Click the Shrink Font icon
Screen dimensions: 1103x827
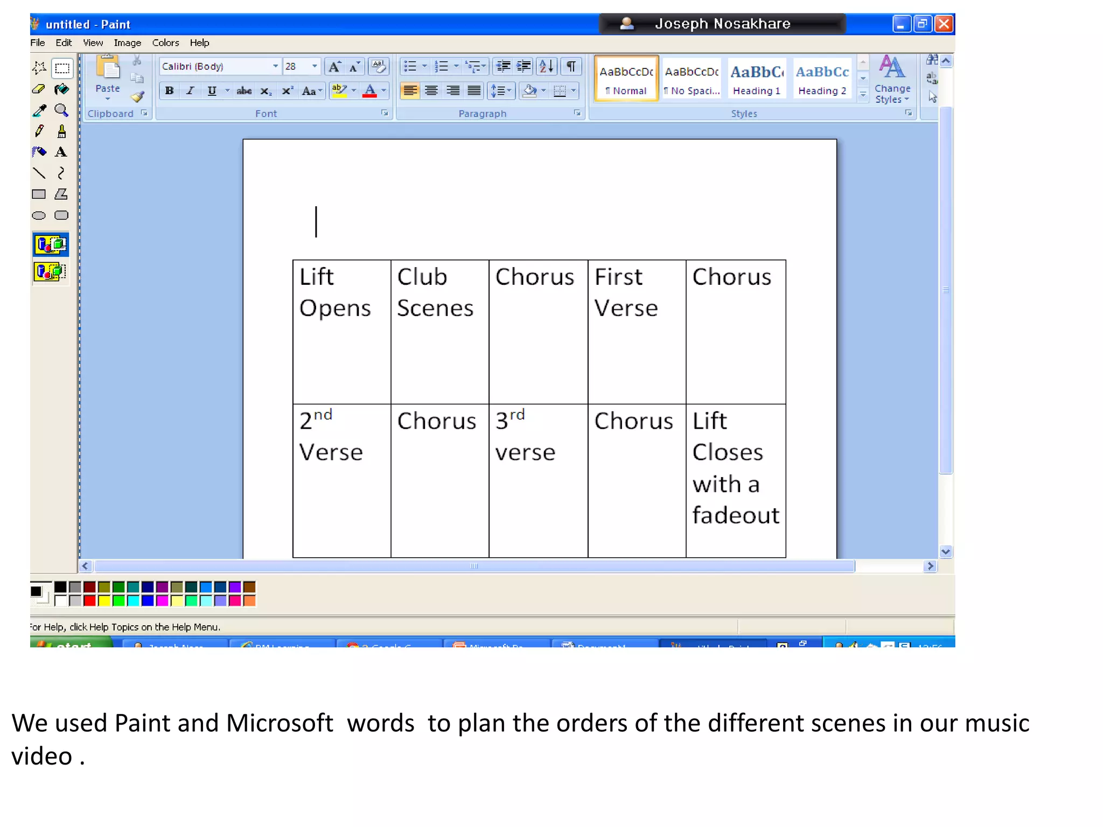[x=354, y=67]
